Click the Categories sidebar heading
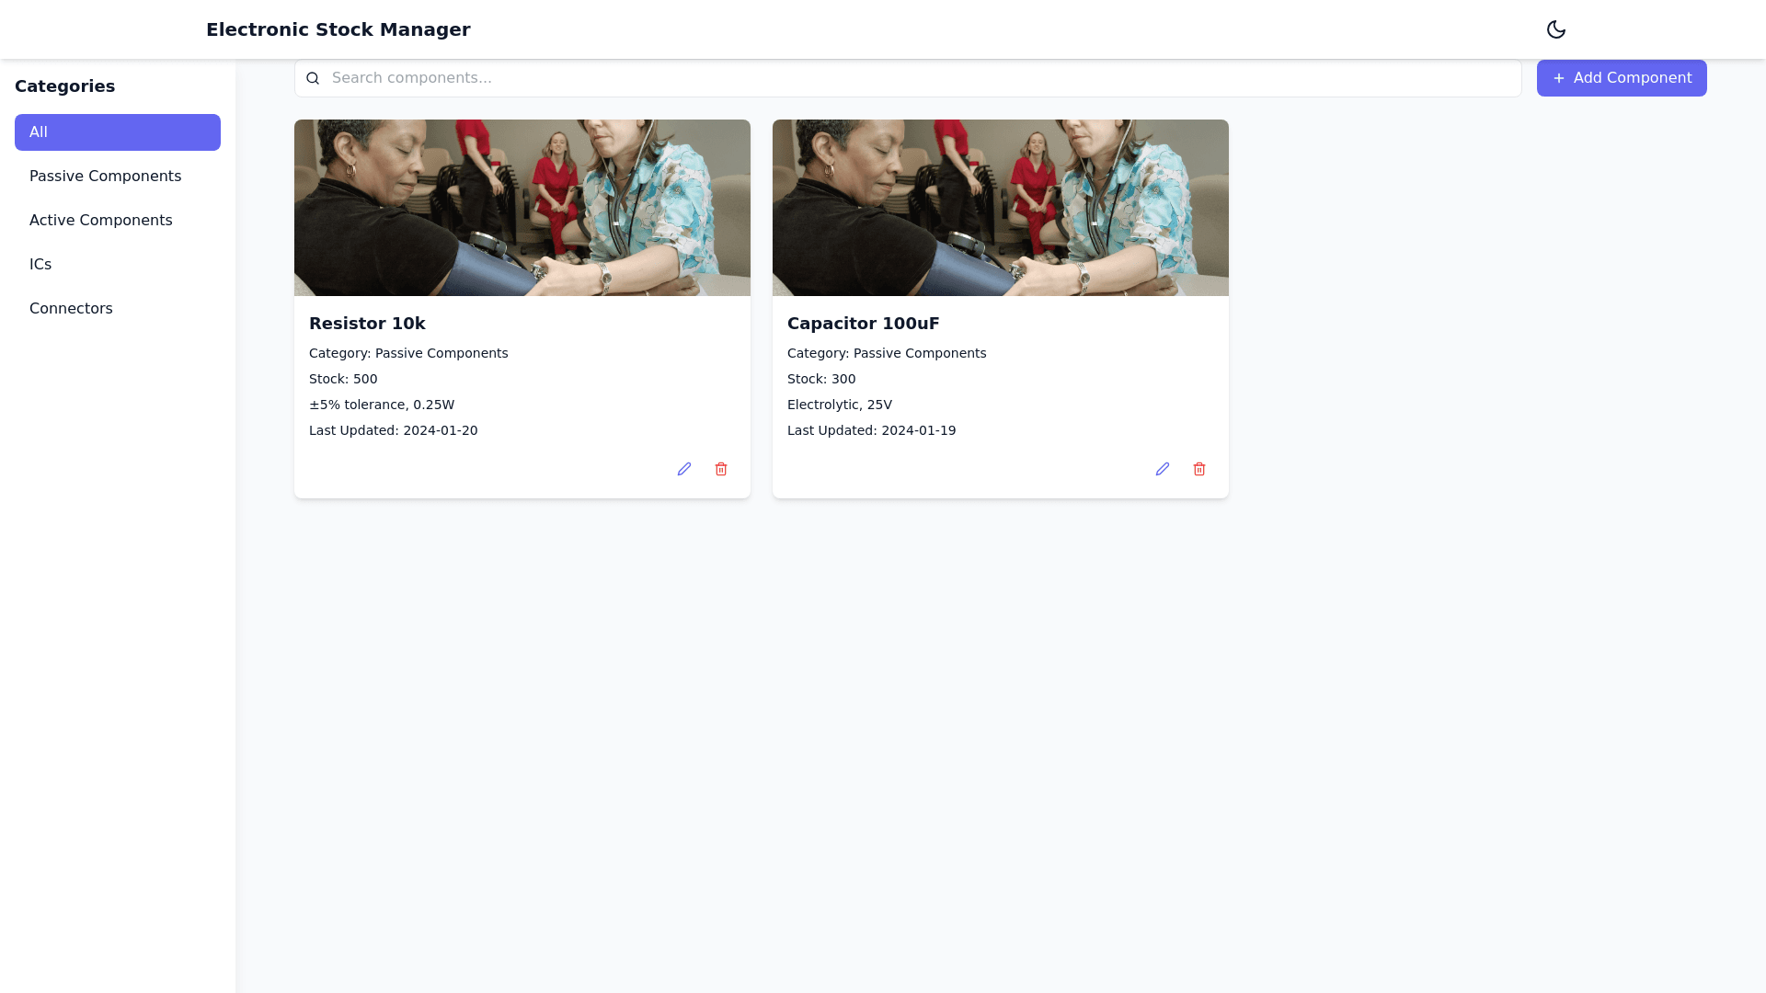Image resolution: width=1766 pixels, height=993 pixels. pos(64,86)
